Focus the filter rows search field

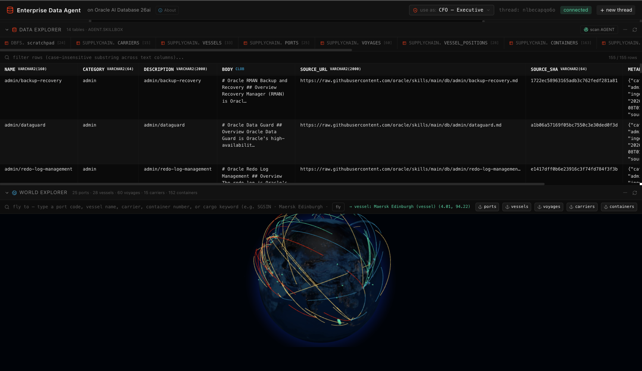coord(306,57)
